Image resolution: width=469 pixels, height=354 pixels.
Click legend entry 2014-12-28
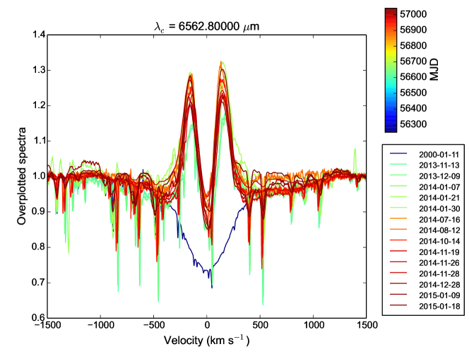(x=439, y=284)
